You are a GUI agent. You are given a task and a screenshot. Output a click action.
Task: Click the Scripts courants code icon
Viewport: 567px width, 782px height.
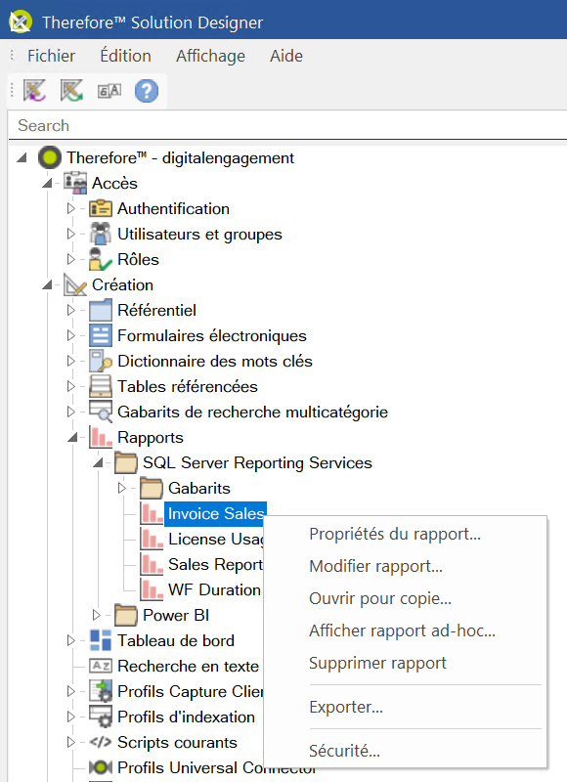(x=101, y=742)
